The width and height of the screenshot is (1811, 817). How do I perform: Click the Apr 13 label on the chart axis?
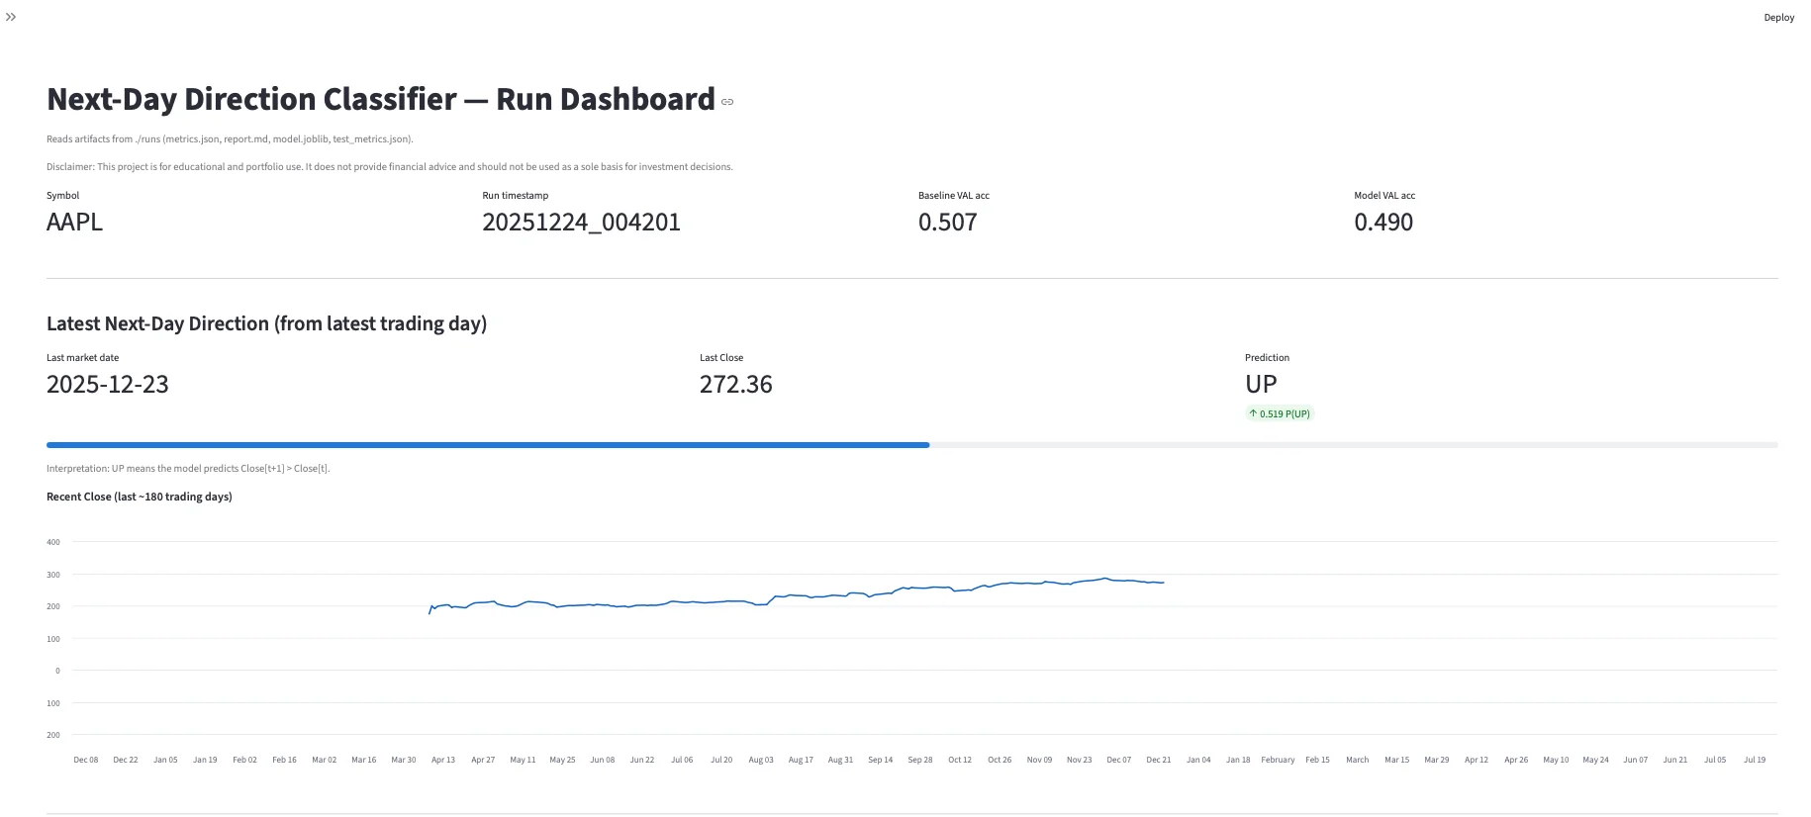[443, 760]
